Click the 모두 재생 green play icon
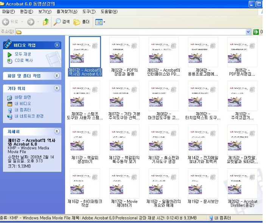 click(9, 55)
